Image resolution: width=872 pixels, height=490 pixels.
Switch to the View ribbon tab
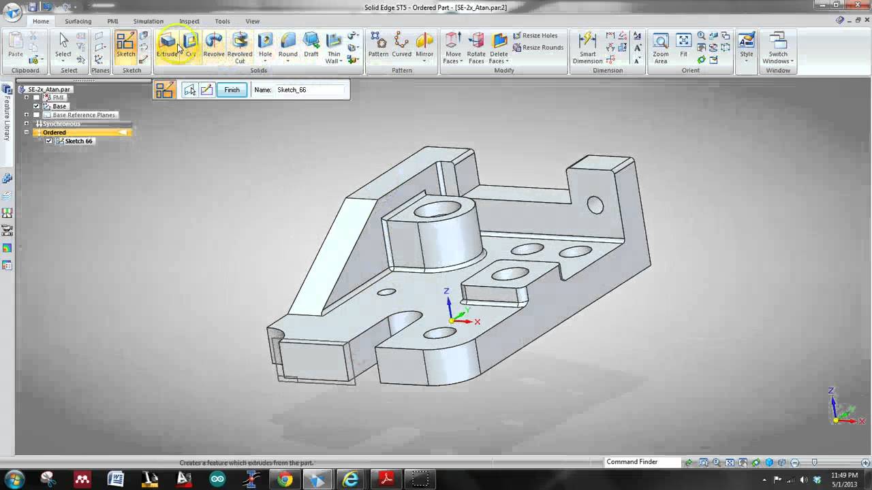[253, 21]
